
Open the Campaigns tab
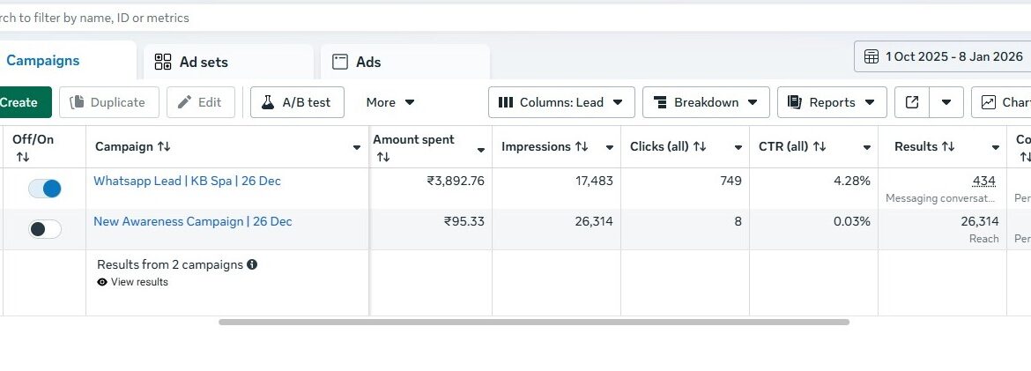pos(43,61)
